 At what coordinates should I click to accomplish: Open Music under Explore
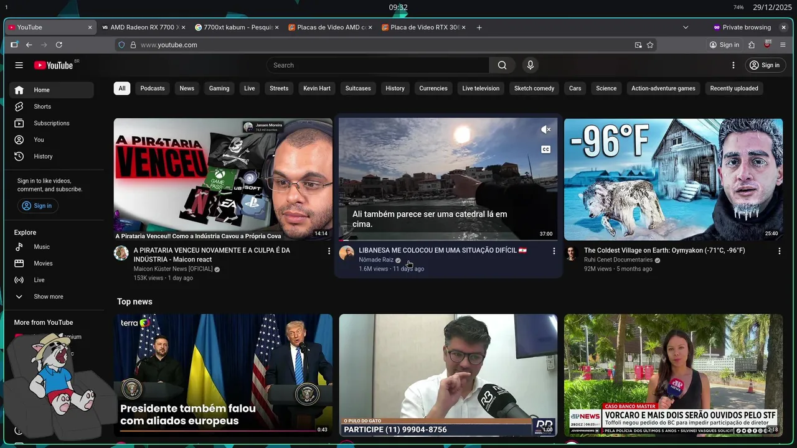tap(52, 247)
